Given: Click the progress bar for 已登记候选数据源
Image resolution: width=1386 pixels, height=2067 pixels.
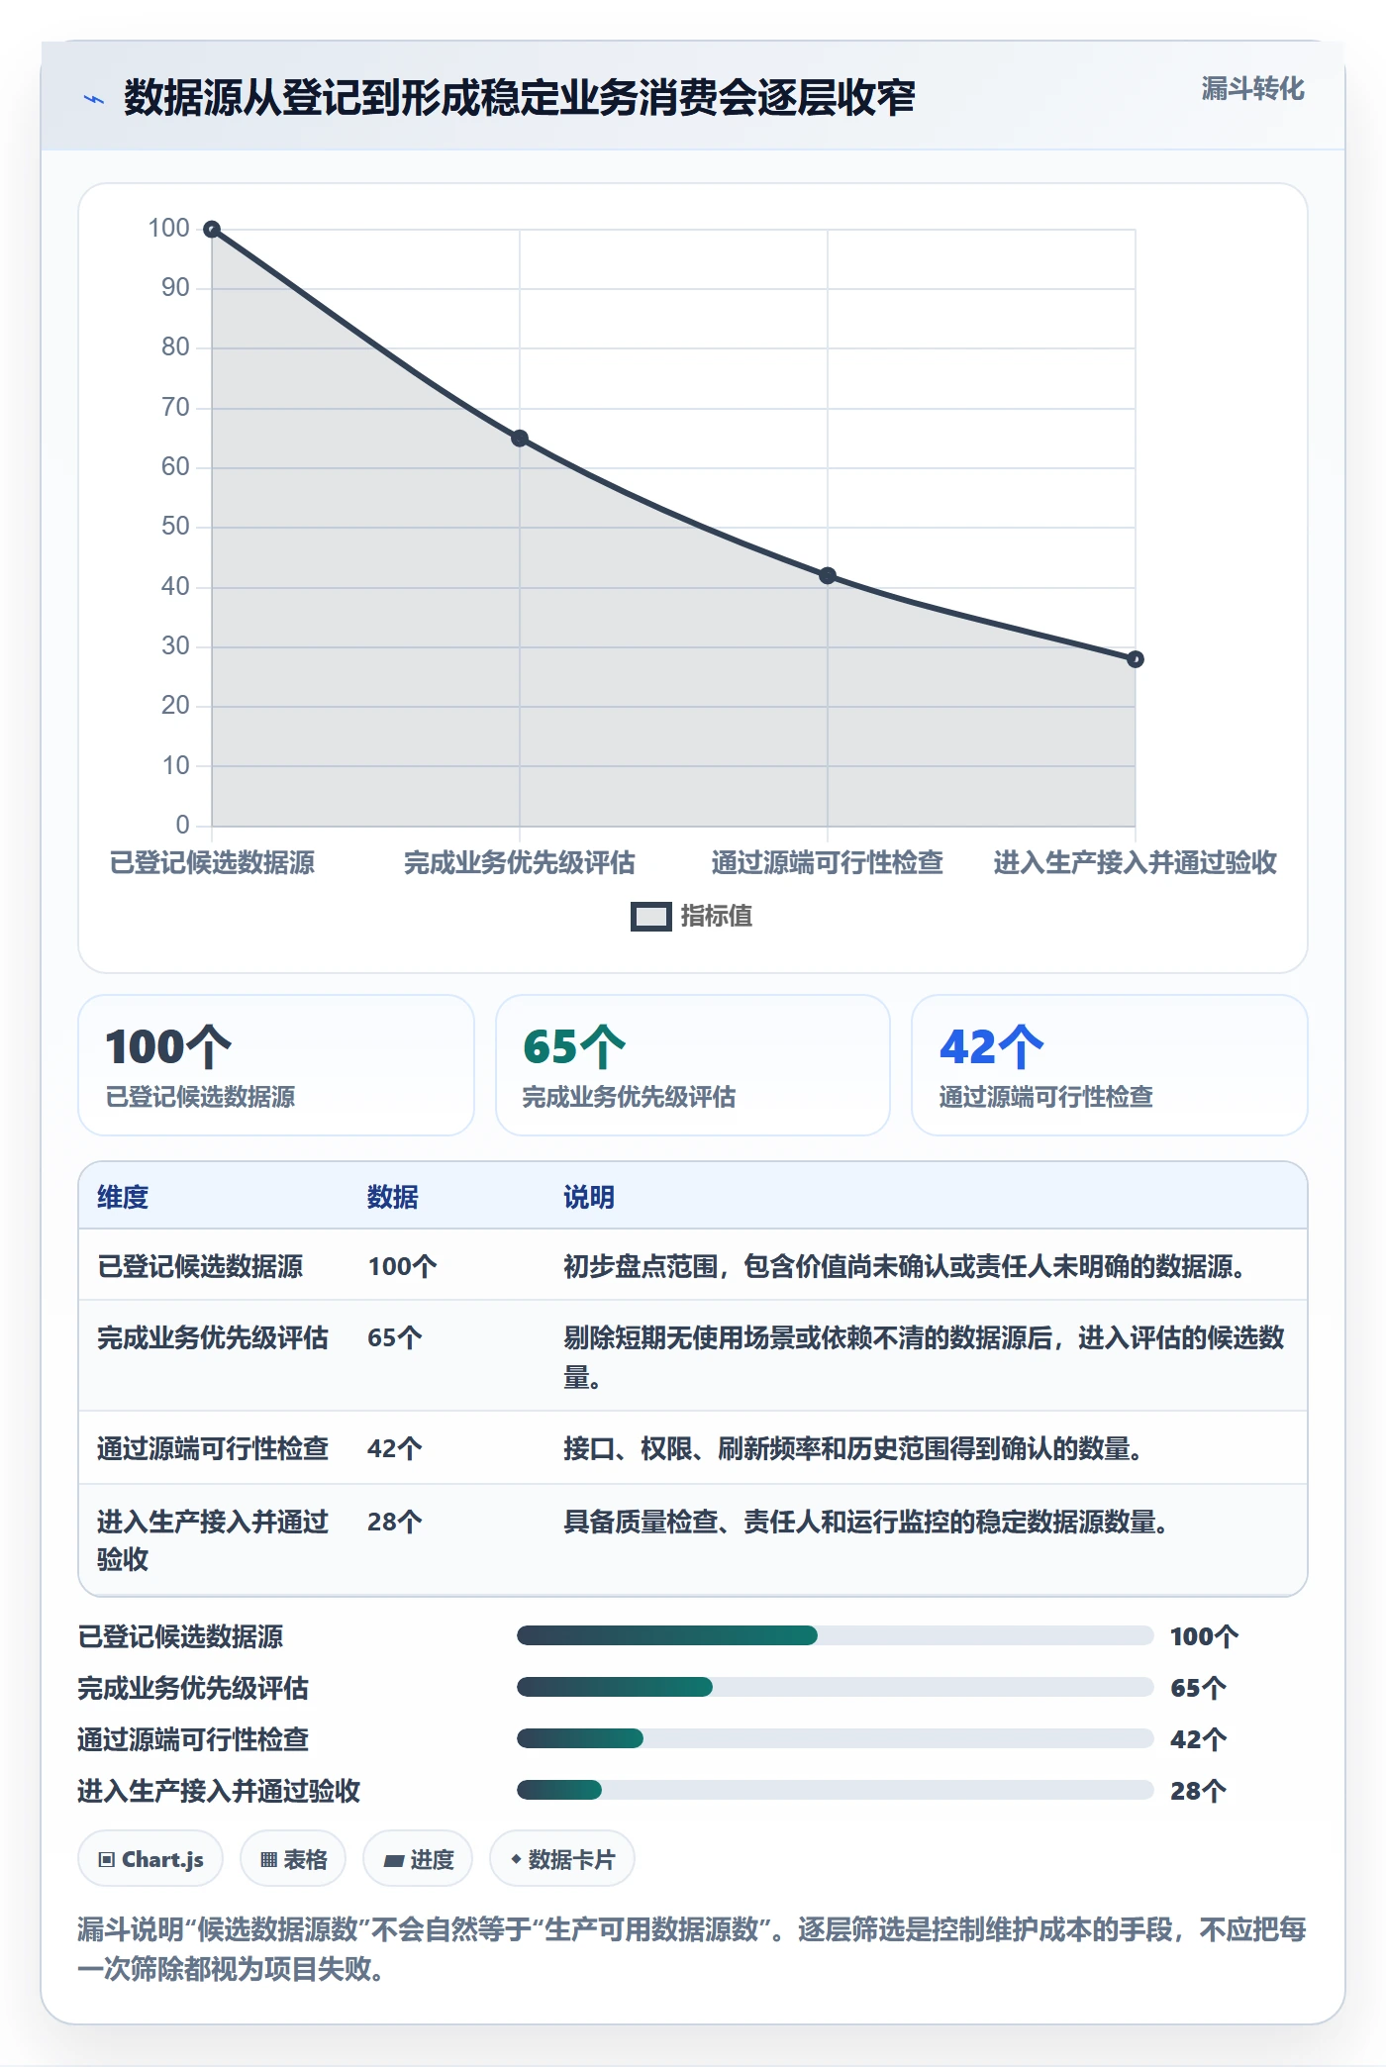Looking at the screenshot, I should point(835,1635).
